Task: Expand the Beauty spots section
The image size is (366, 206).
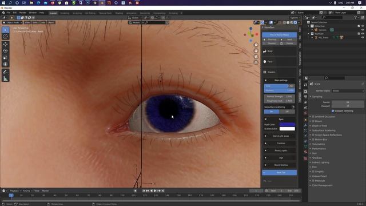Action: coord(279,150)
